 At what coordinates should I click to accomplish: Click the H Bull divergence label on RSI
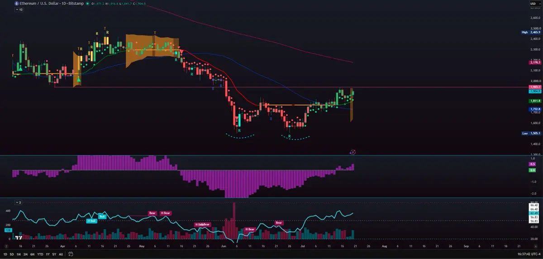[x=91, y=221]
